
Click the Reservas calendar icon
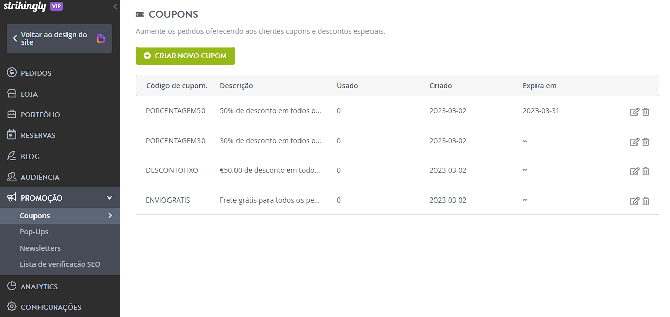(12, 135)
